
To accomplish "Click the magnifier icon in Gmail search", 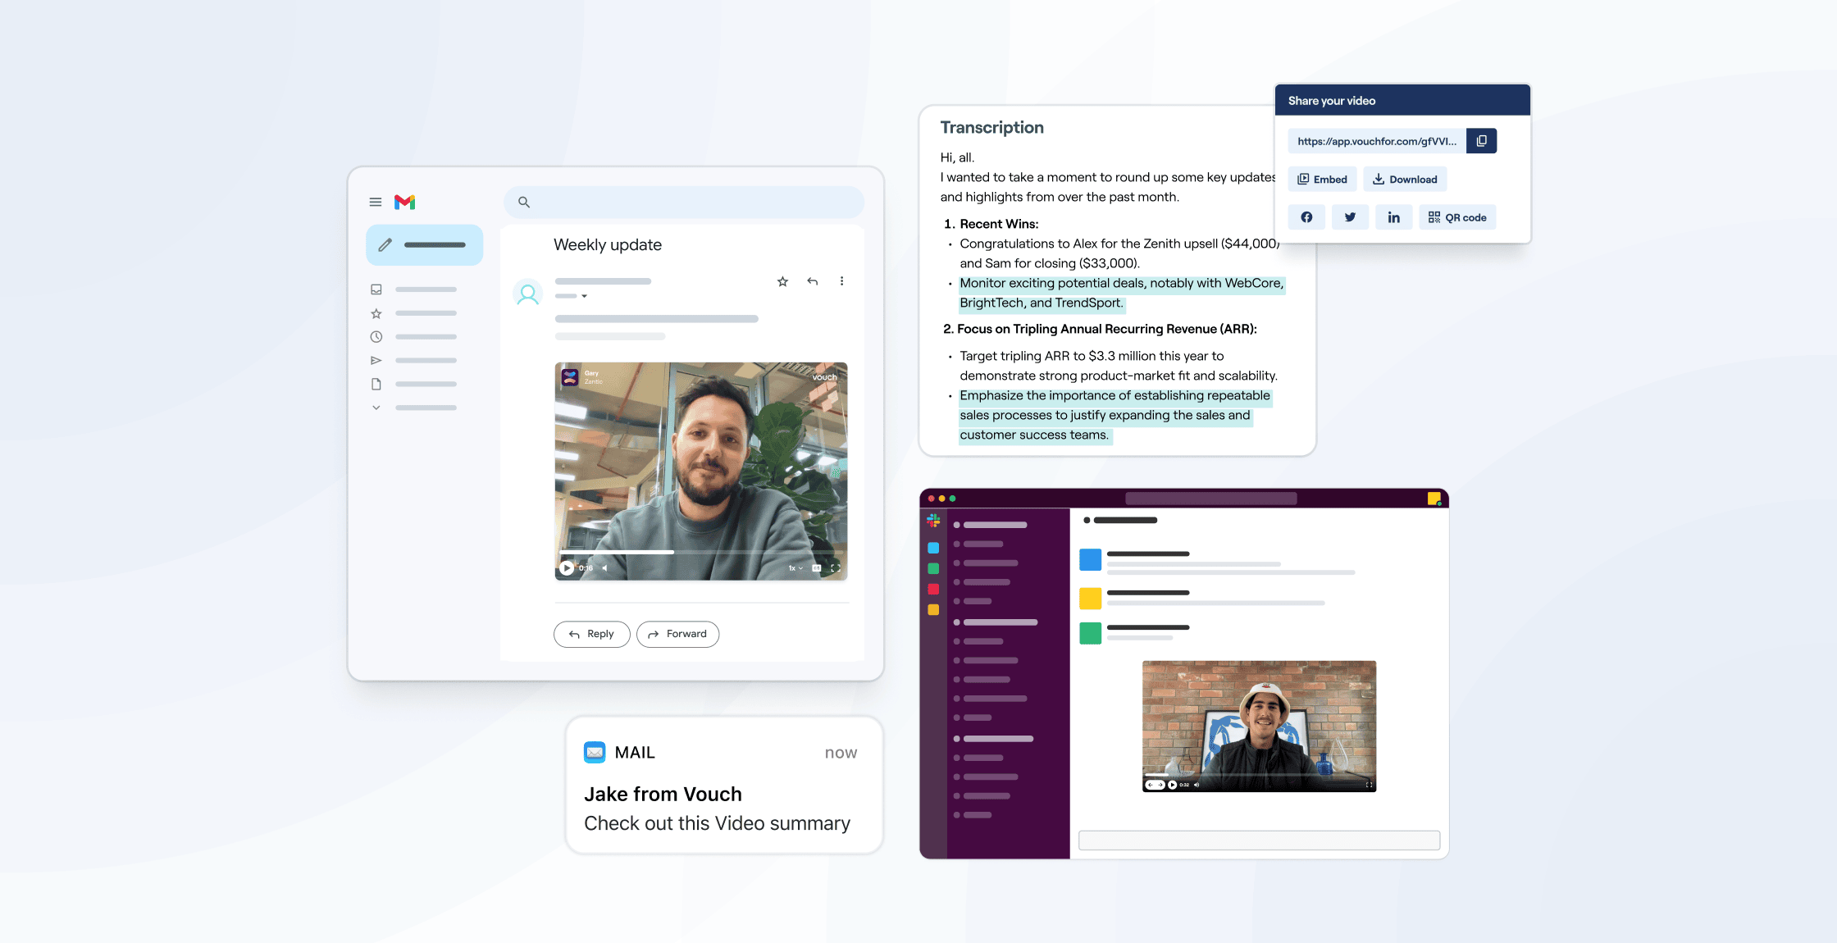I will (x=524, y=202).
